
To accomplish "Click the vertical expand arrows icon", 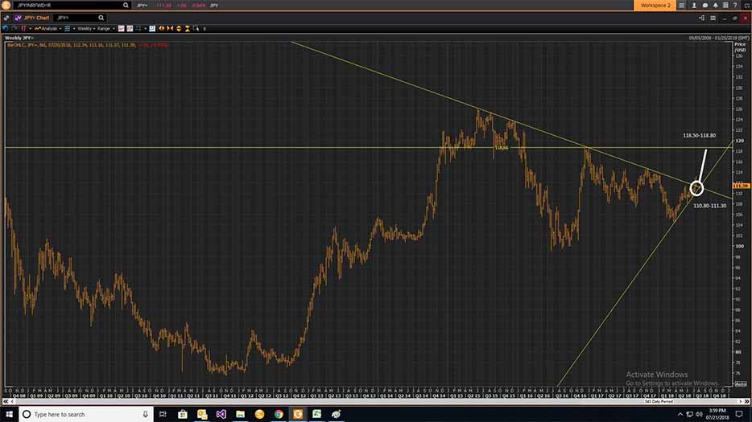I will pos(179,29).
